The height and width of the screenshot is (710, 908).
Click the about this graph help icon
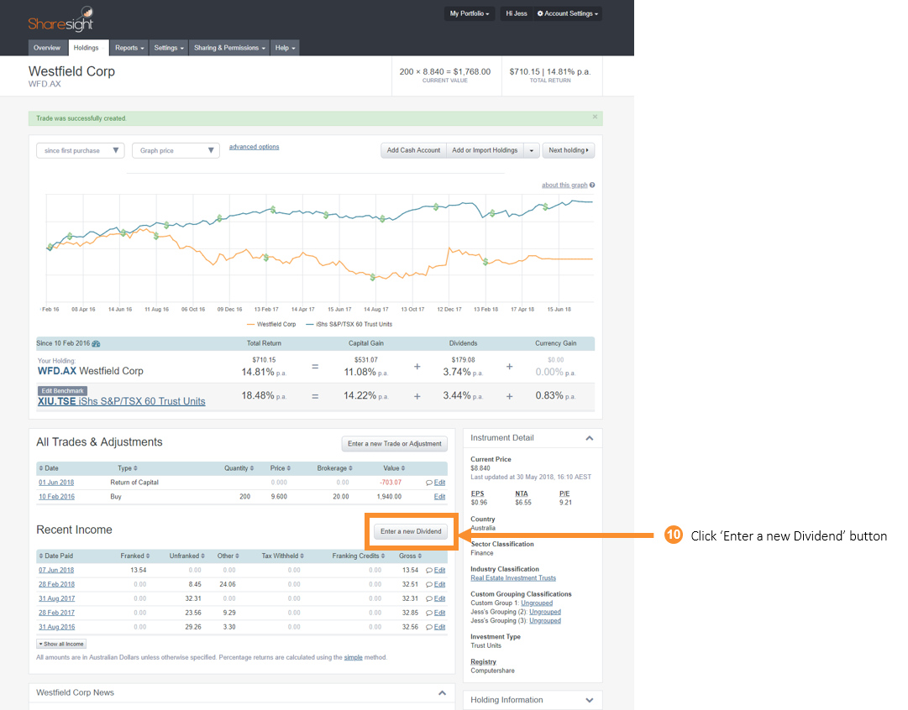point(592,185)
